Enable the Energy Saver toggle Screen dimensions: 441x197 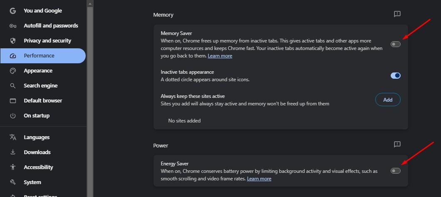[395, 171]
